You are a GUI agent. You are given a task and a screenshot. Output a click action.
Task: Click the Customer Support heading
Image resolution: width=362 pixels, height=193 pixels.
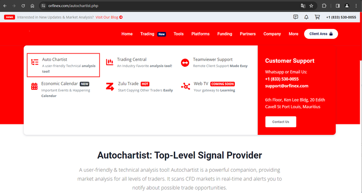[x=290, y=61]
